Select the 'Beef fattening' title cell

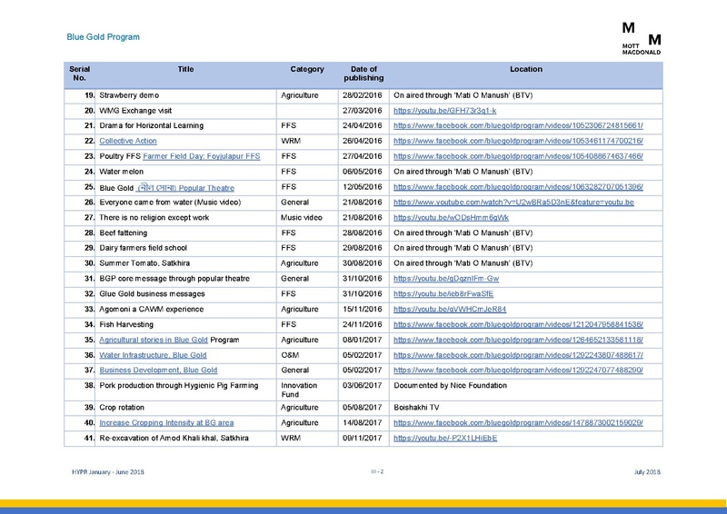coord(123,232)
